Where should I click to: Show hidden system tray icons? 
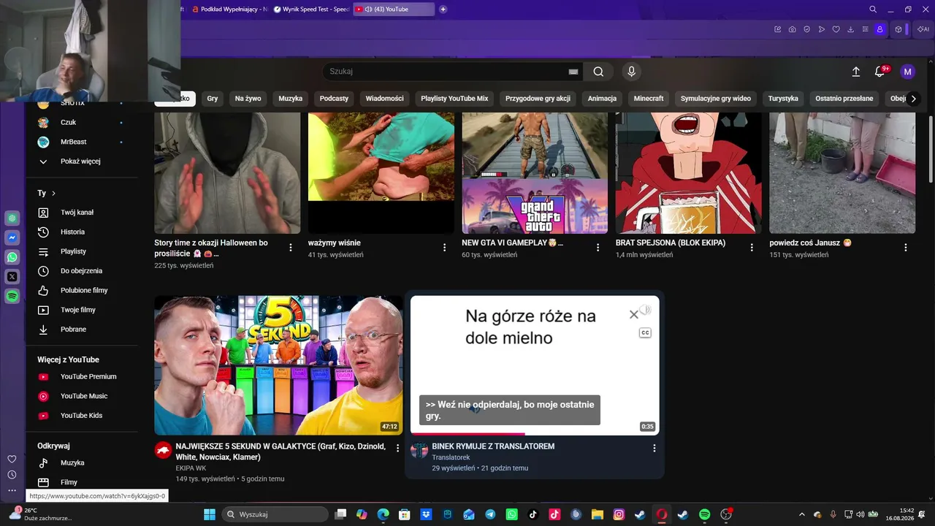[802, 514]
